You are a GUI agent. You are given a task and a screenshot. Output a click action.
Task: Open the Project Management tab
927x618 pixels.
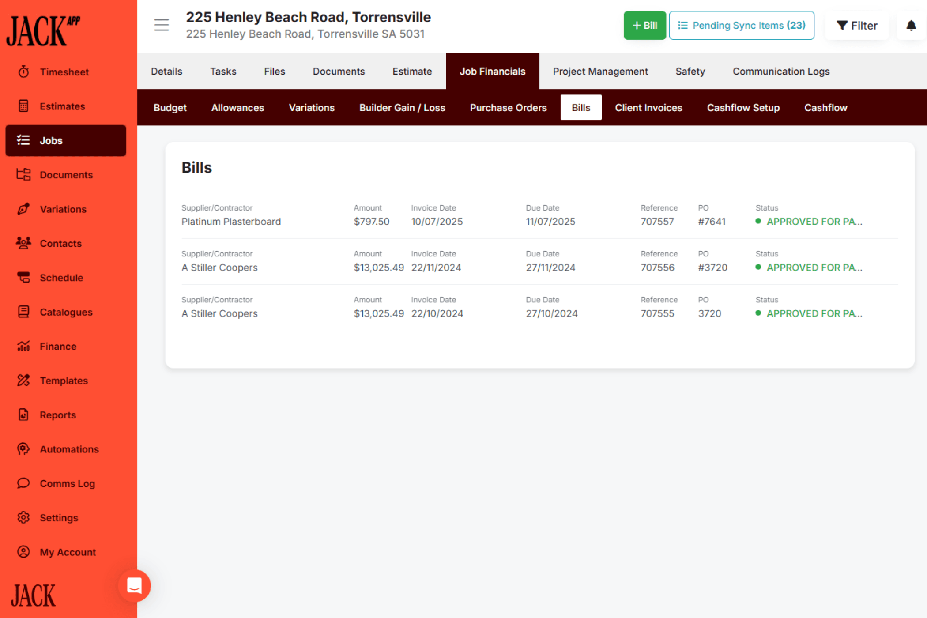(600, 72)
